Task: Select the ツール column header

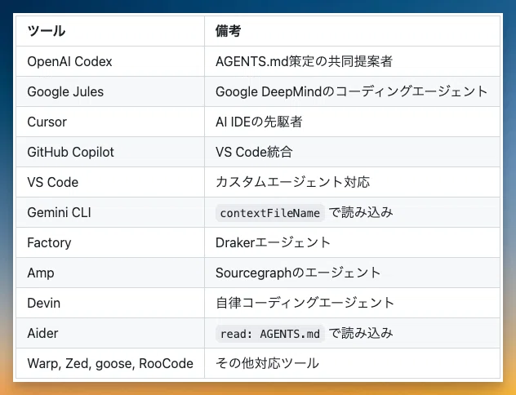Action: 110,31
